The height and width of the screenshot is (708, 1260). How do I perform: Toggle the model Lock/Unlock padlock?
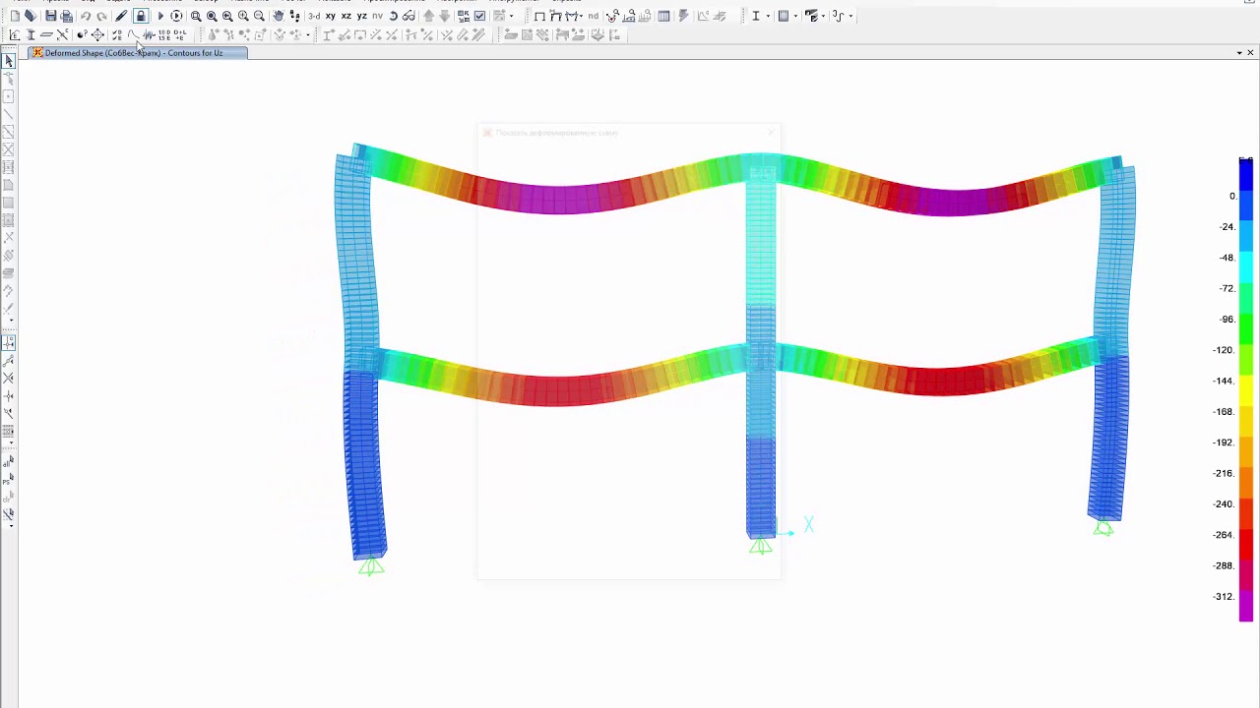click(141, 16)
